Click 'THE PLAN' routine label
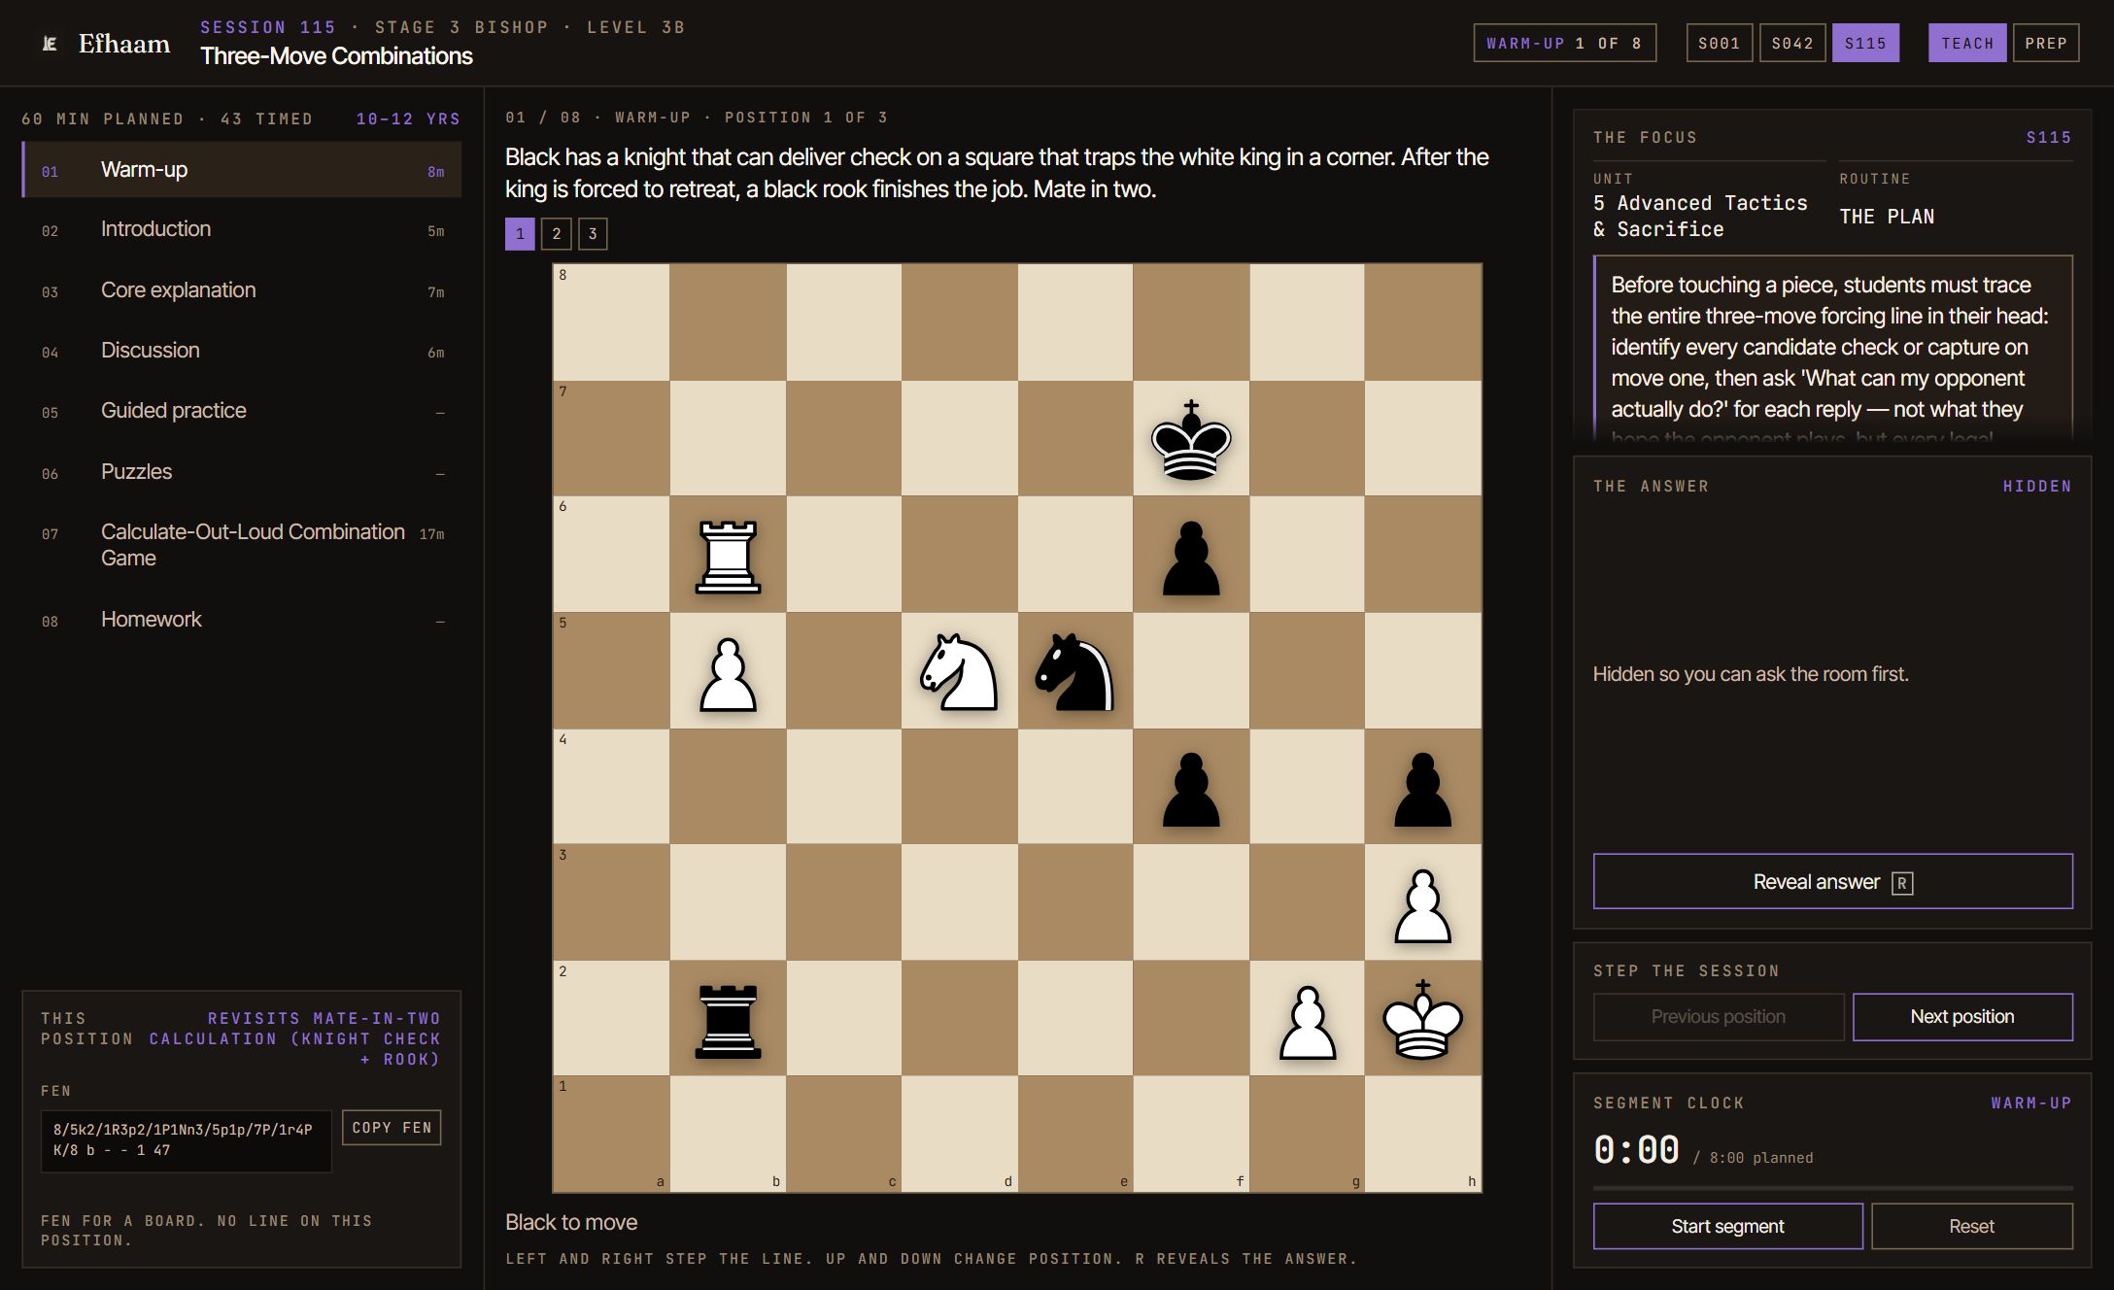Screen dimensions: 2114x1290 pyautogui.click(x=1887, y=217)
